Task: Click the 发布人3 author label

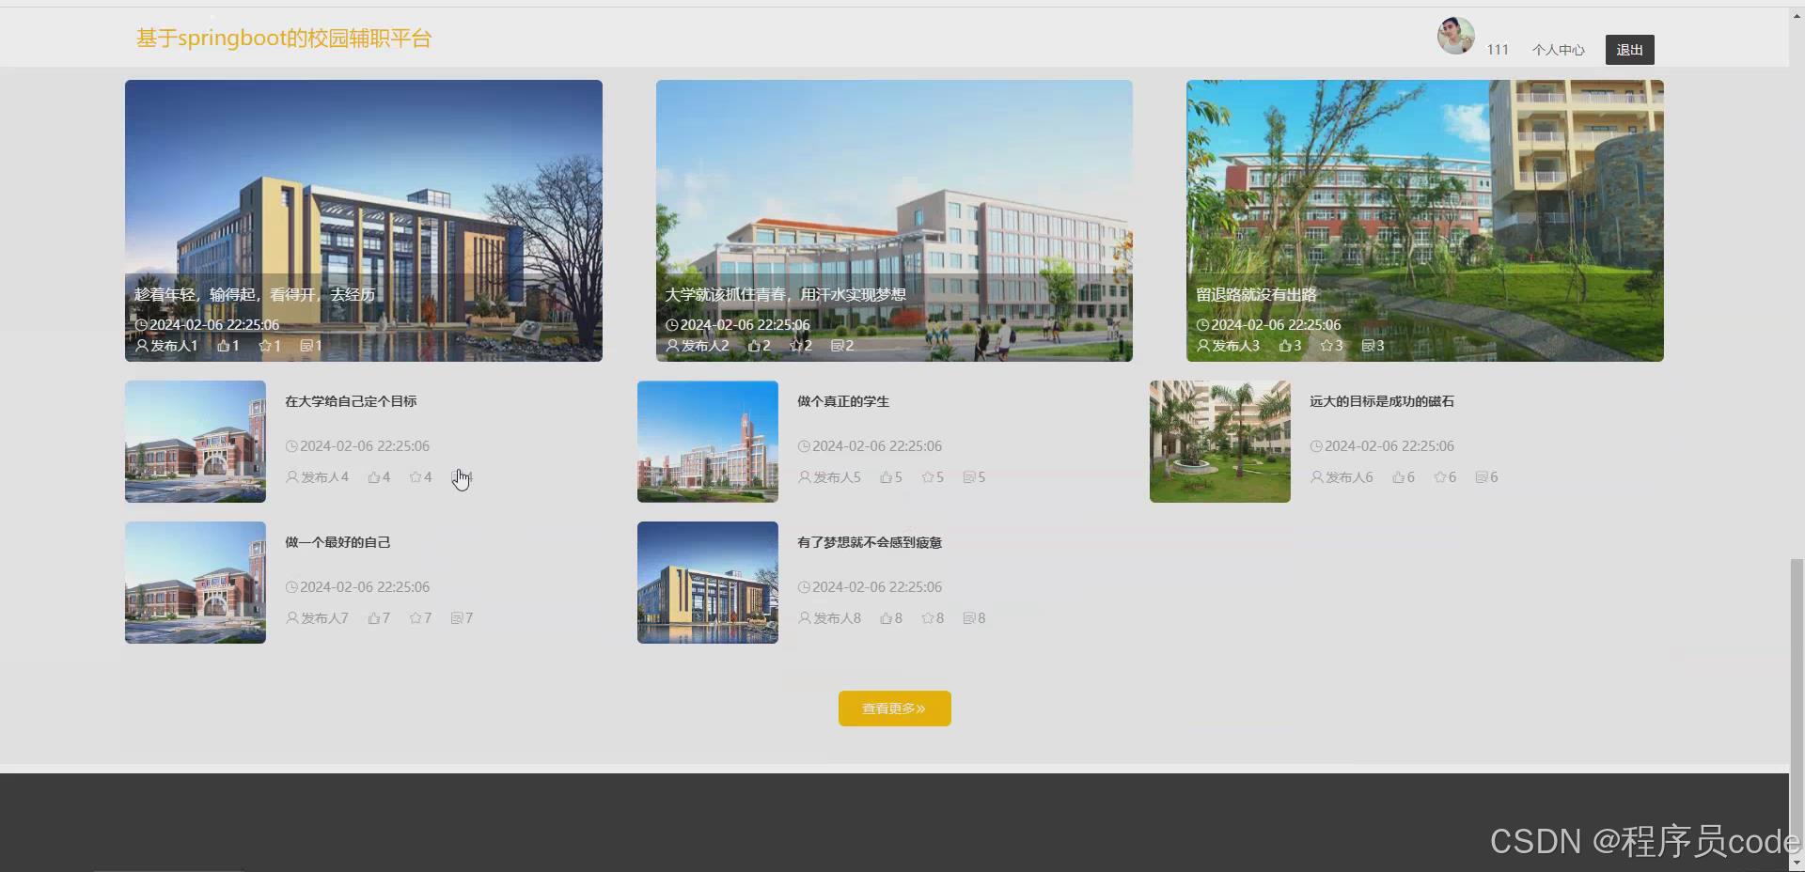Action: [1235, 346]
